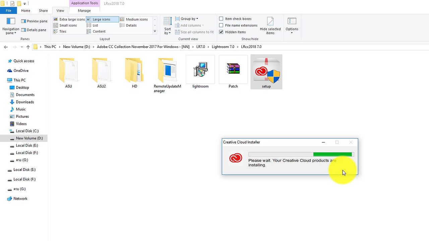Expand the chevron after This PC in address bar
This screenshot has width=429, height=241.
(x=60, y=47)
